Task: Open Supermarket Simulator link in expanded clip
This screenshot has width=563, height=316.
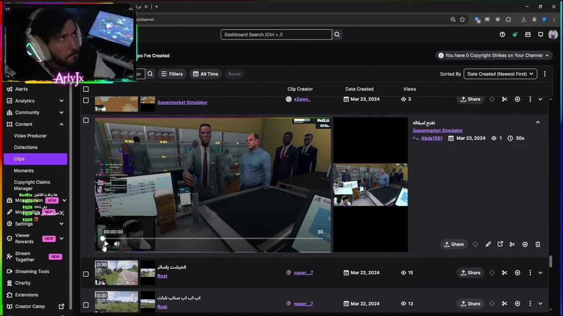Action: pyautogui.click(x=438, y=130)
